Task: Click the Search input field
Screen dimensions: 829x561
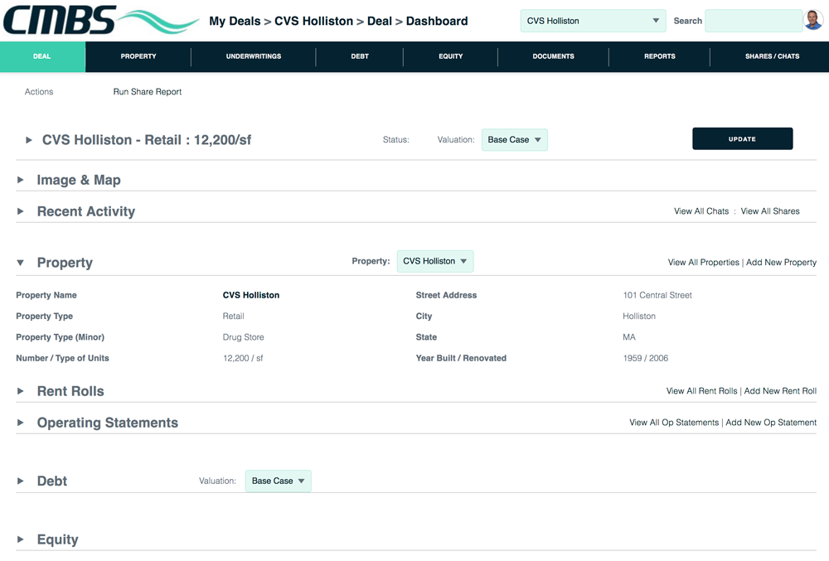Action: [754, 21]
